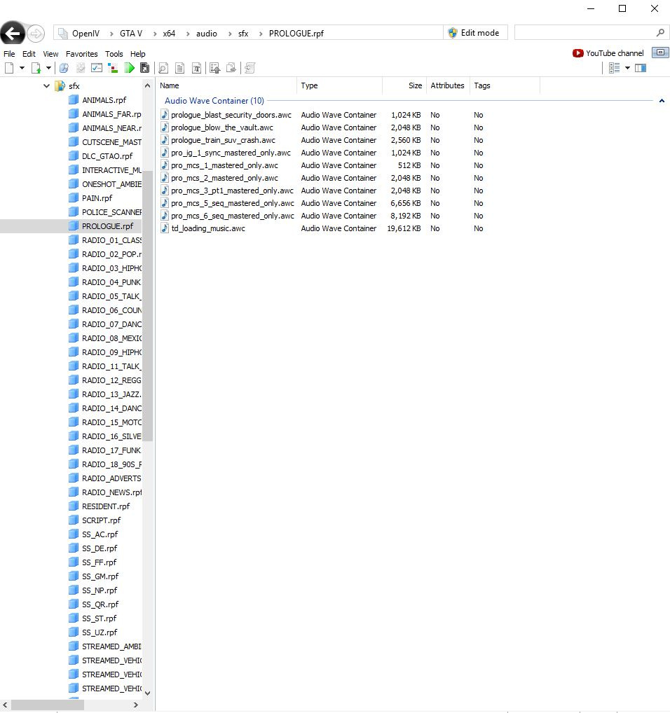Click the tree panel vertical scrollbar thumb
The height and width of the screenshot is (713, 670).
[x=147, y=305]
